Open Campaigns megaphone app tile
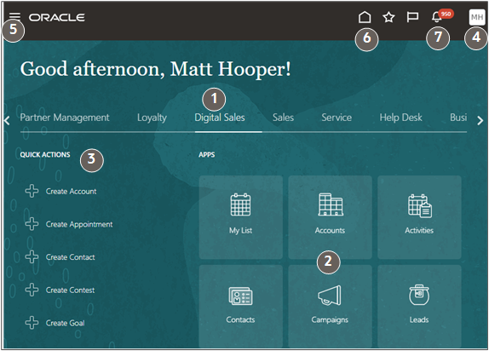This screenshot has height=351, width=489. tap(330, 307)
